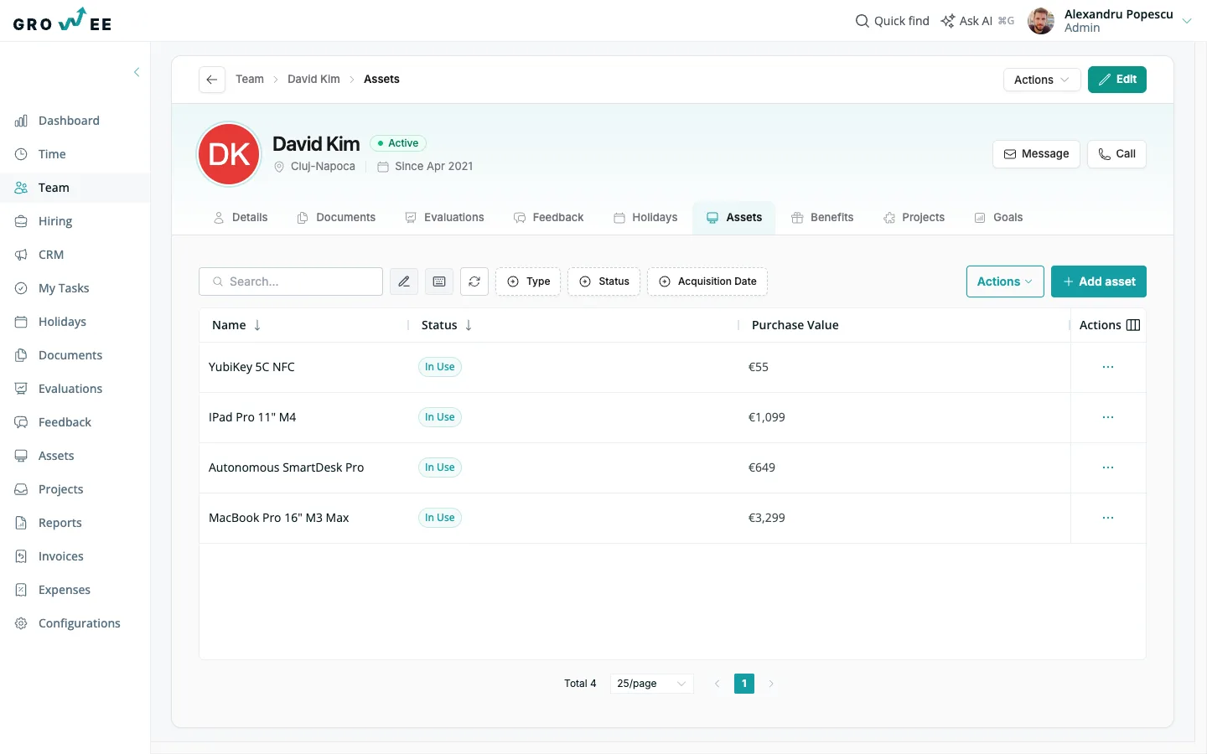Open Projects in the sidebar
Image resolution: width=1207 pixels, height=754 pixels.
[75, 489]
